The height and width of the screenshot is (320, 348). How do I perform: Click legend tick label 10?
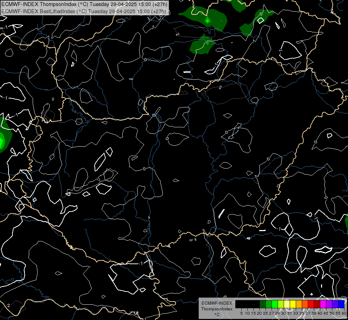pos(247,313)
